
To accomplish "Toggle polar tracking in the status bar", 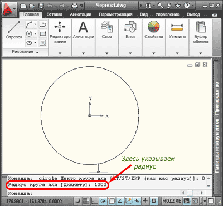I will coord(103,201).
